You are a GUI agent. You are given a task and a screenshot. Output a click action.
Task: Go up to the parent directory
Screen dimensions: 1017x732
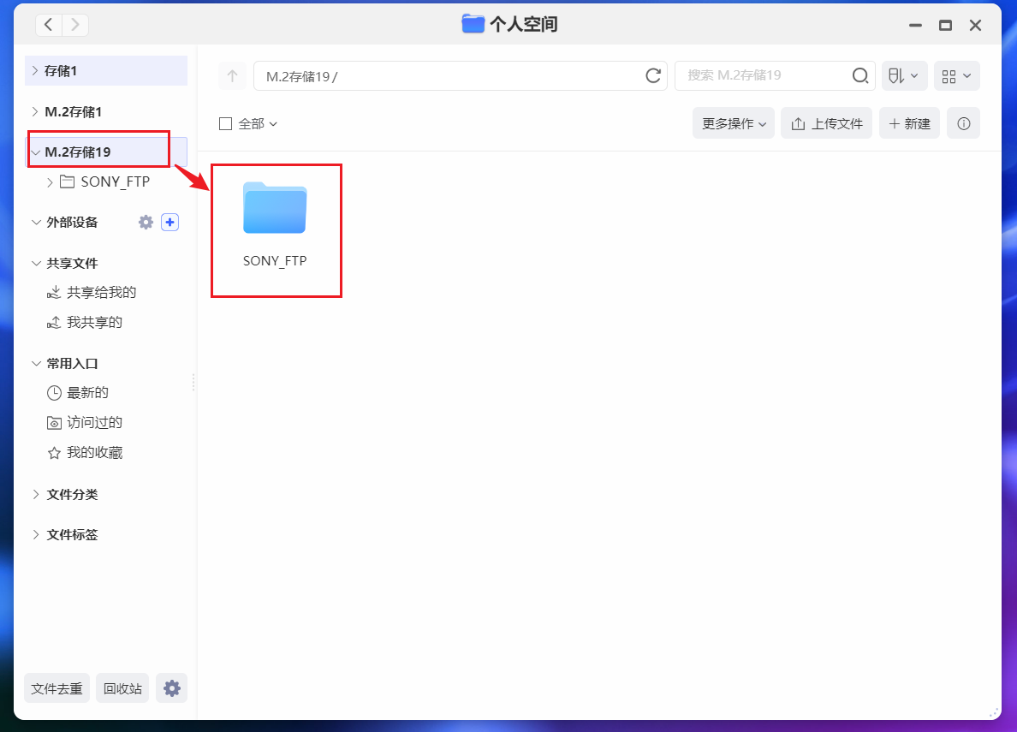click(232, 76)
